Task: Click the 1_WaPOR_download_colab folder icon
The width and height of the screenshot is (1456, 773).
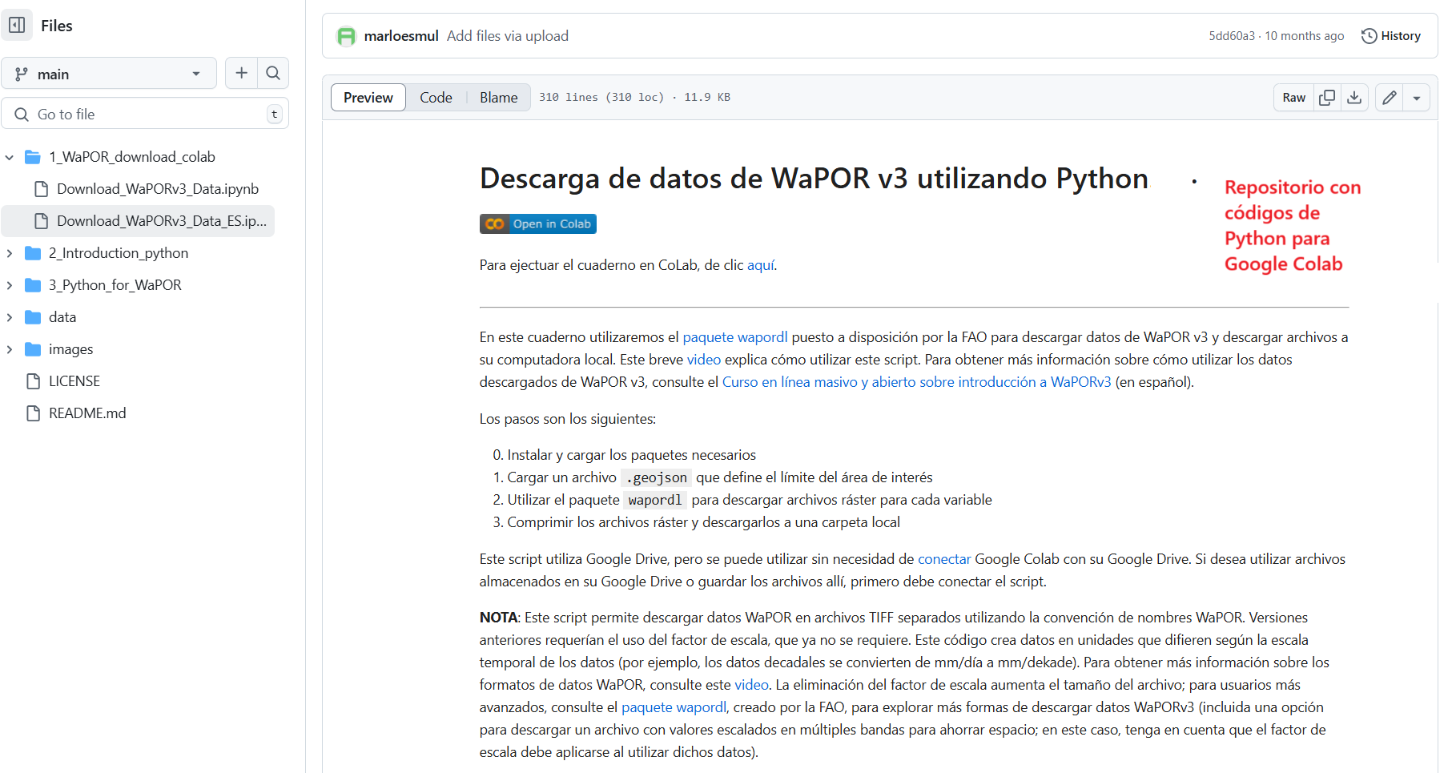Action: (x=33, y=157)
